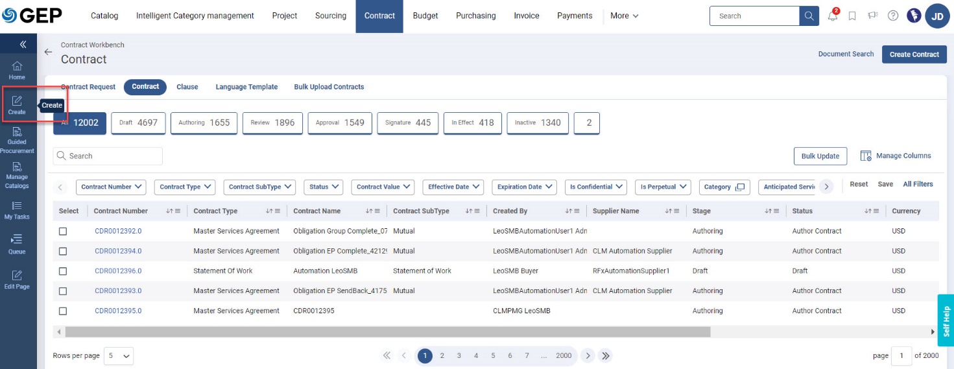Click the bookmark icon in header

tap(852, 16)
